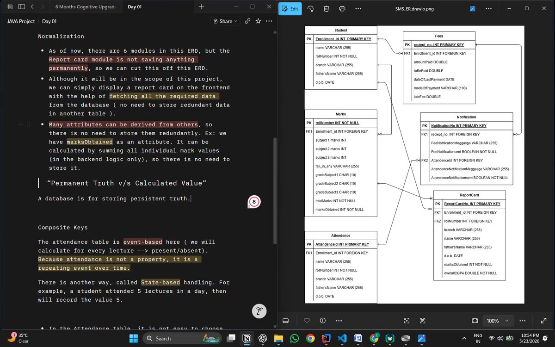
Task: Click the scan text icon in Photos
Action: [x=422, y=321]
